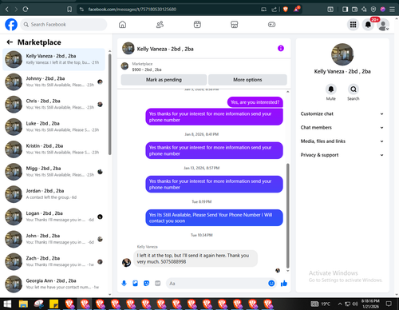
Task: Expand Media, files and links section
Action: click(342, 141)
